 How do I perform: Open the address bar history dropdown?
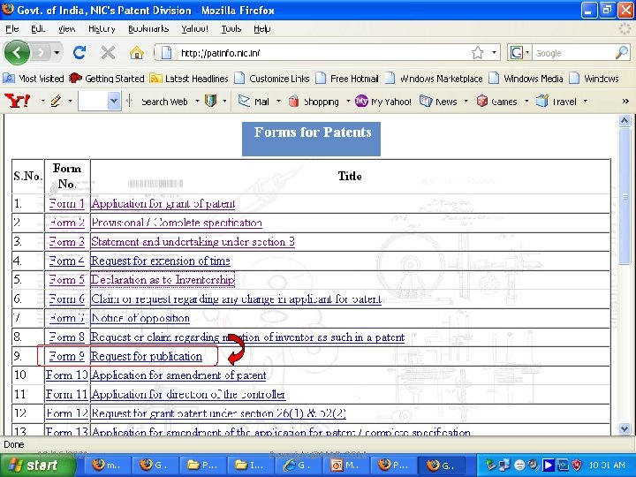coord(494,53)
